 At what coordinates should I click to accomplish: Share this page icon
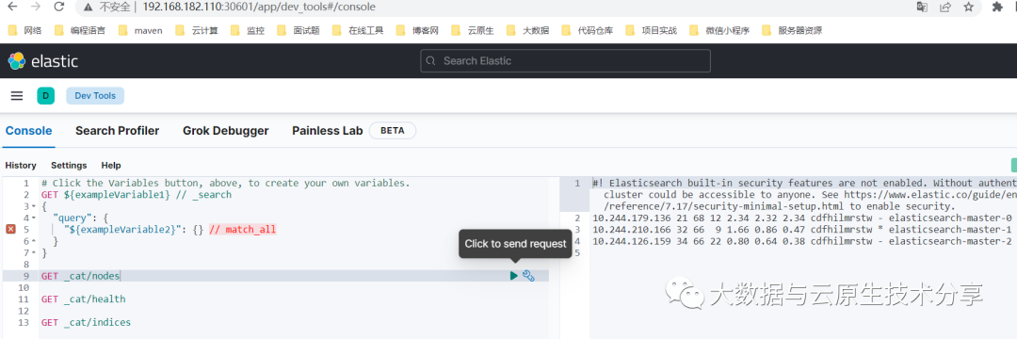[x=945, y=8]
